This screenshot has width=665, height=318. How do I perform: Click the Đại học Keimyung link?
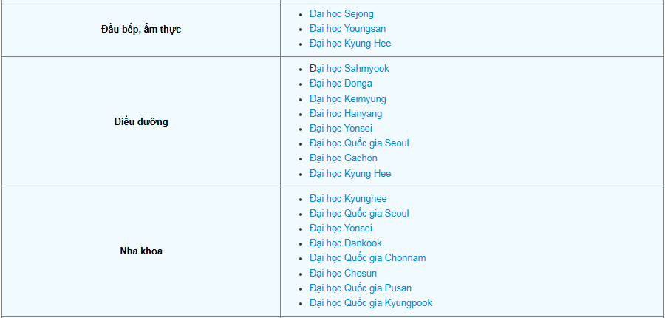coord(347,99)
